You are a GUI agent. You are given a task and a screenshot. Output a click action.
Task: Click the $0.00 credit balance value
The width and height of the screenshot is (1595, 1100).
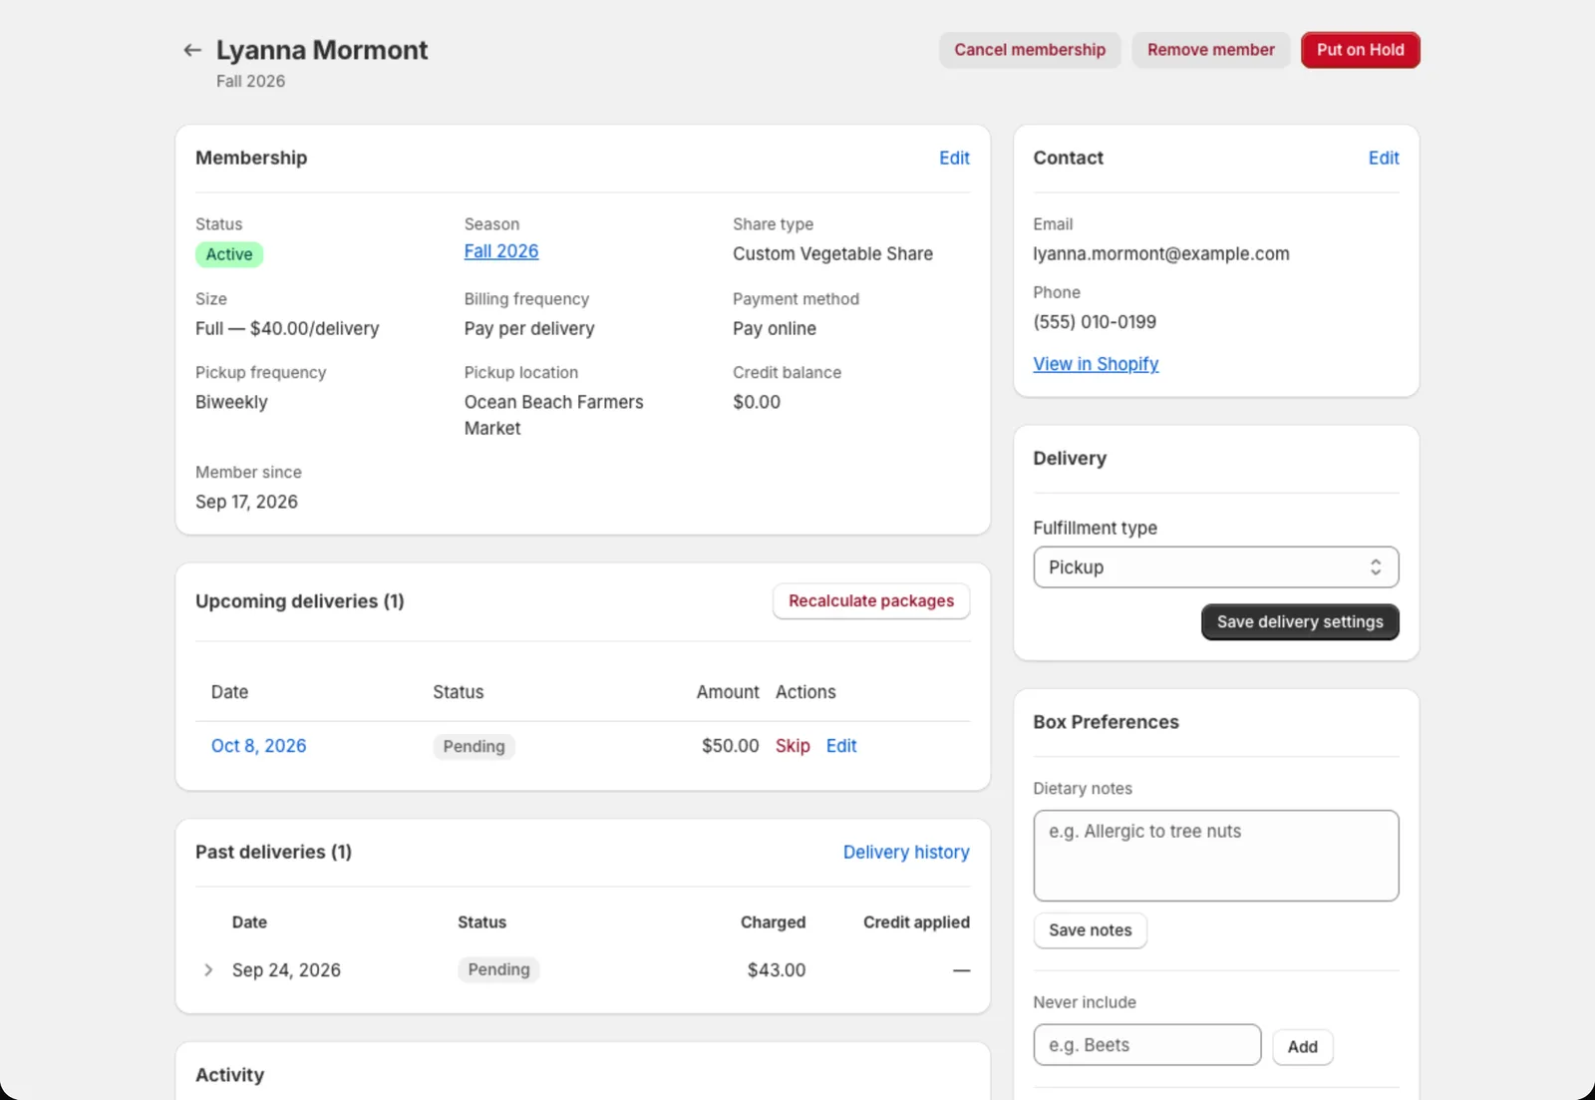(757, 402)
